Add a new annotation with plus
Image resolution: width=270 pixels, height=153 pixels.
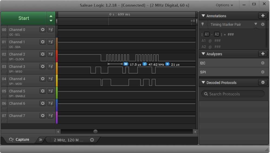click(263, 16)
